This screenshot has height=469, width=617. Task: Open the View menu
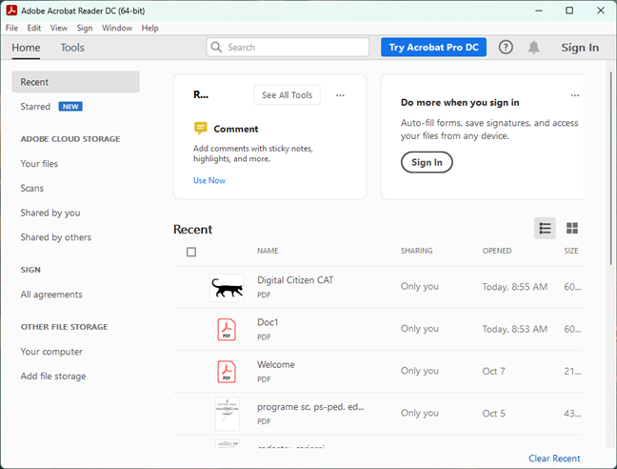[x=59, y=28]
